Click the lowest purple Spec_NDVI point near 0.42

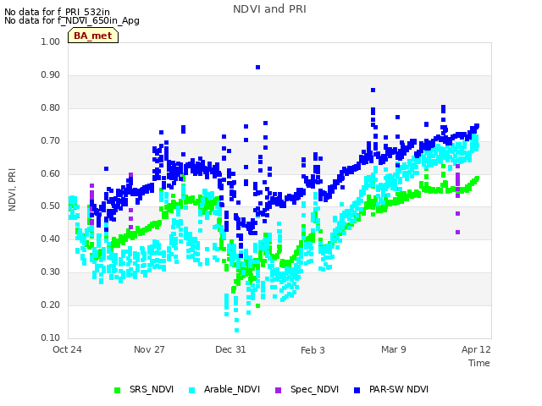457,233
